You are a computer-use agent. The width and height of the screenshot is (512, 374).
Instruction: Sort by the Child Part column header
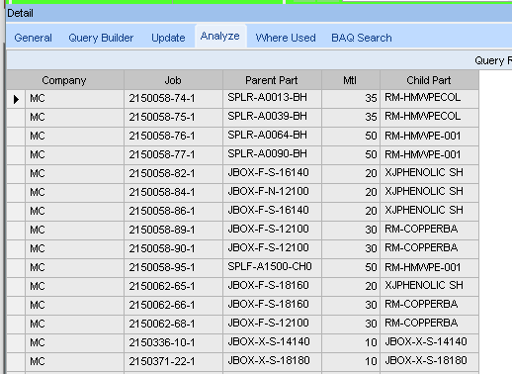click(429, 80)
